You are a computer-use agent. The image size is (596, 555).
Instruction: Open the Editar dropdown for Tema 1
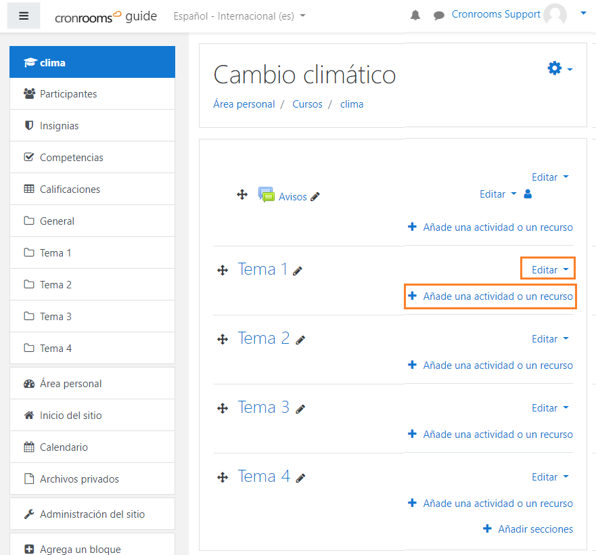click(x=550, y=270)
